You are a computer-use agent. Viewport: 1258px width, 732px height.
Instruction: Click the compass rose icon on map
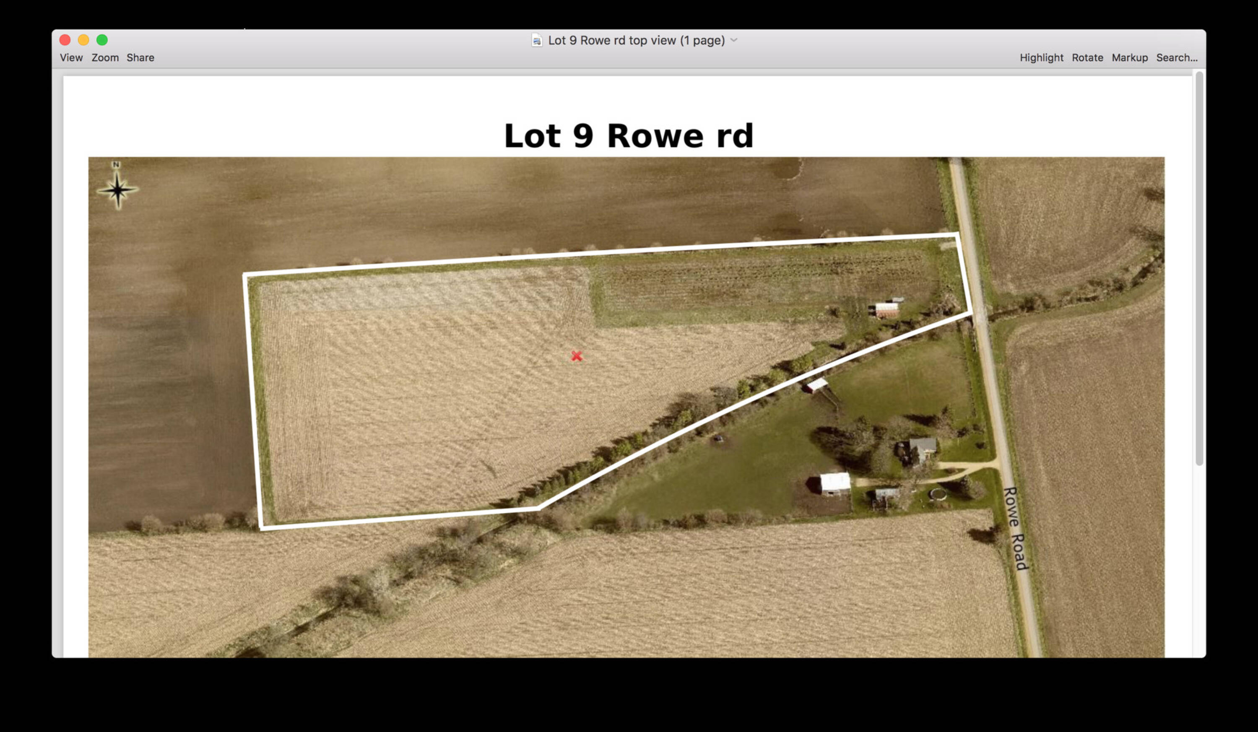117,189
